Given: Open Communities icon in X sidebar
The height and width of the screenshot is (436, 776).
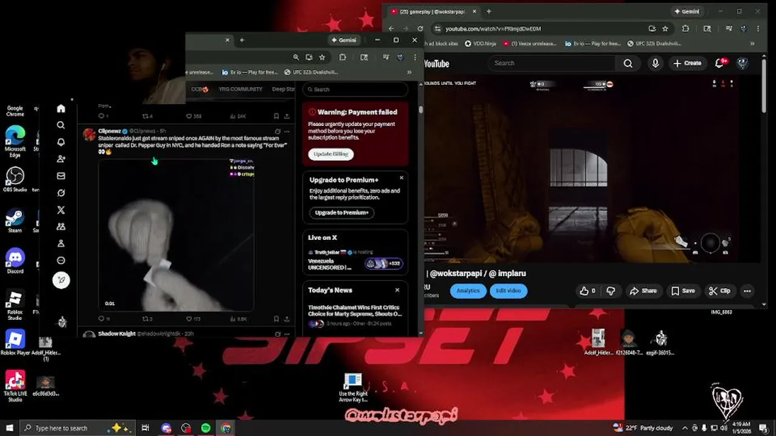Looking at the screenshot, I should (x=61, y=226).
